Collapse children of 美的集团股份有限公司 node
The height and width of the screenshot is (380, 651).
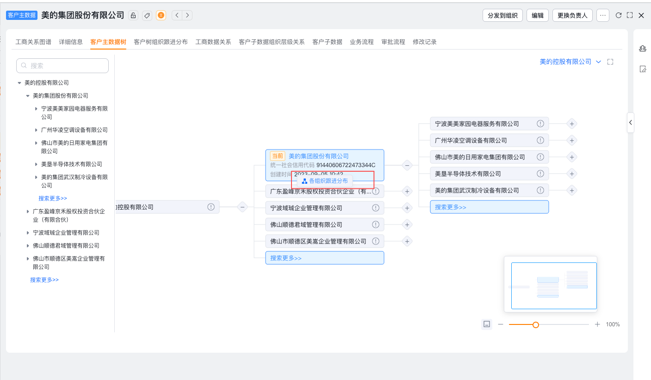407,165
